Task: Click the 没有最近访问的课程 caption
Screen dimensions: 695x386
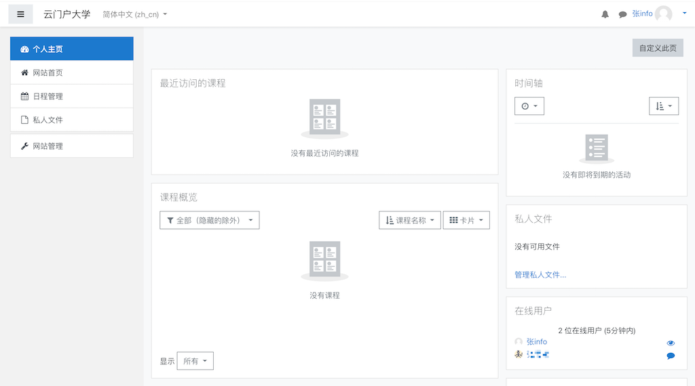Action: (x=325, y=153)
